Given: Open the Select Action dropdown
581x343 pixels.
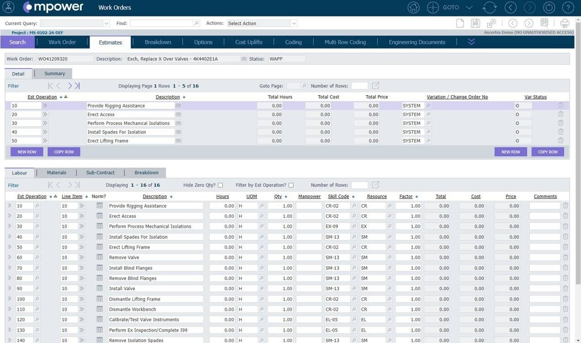Looking at the screenshot, I should click(x=262, y=23).
